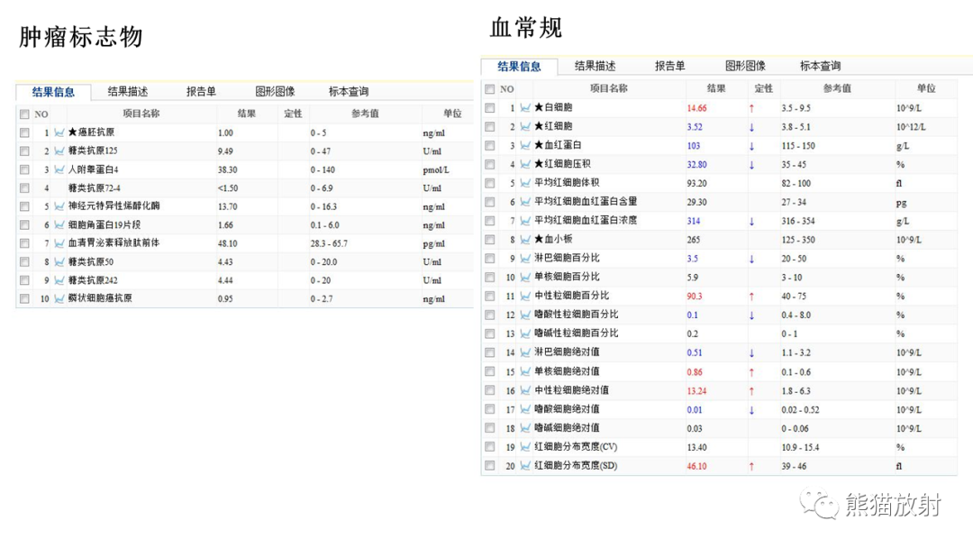
Task: Switch to 图形图像 tab in tumor marker panel
Action: coord(275,92)
